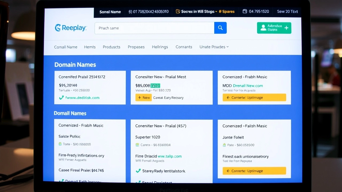Expand the Unate Poades dropdown menu
This screenshot has width=342, height=192.
[214, 47]
